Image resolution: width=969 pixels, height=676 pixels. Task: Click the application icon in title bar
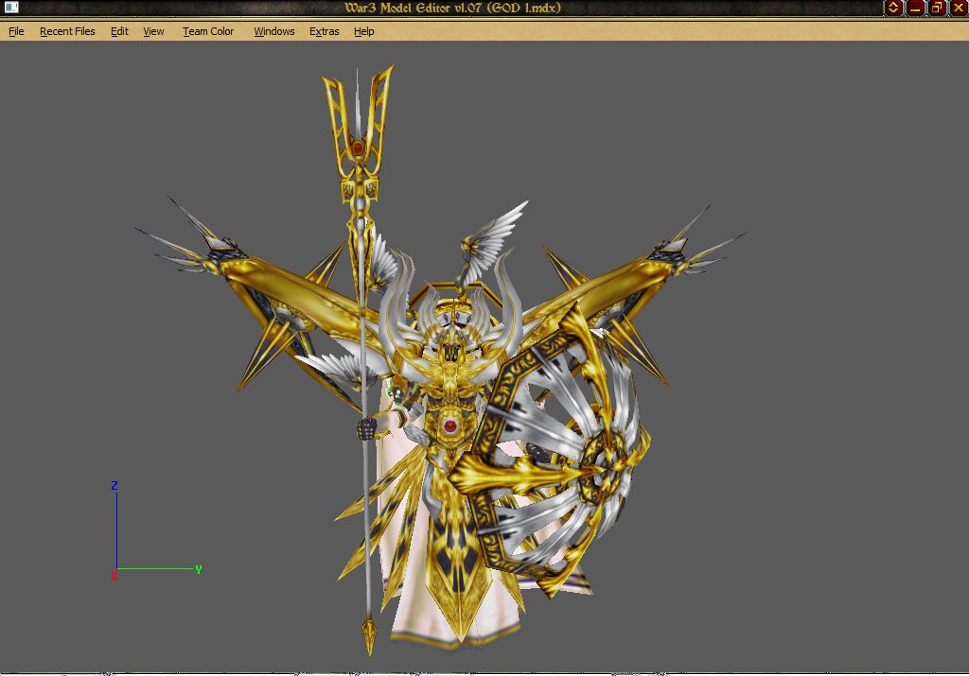tap(11, 8)
